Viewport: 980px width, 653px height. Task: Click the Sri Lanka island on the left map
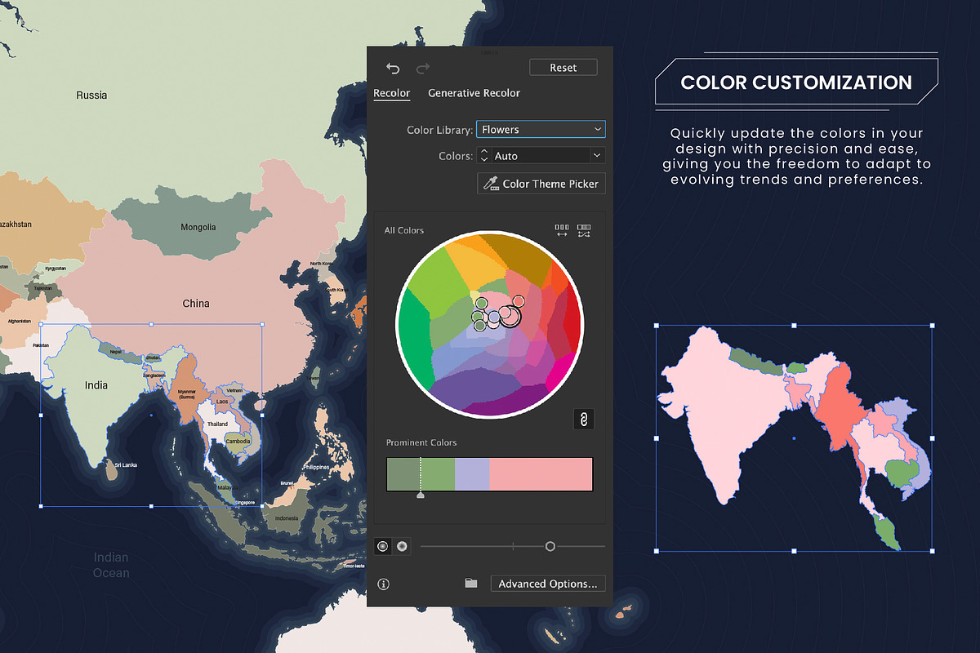(x=110, y=469)
